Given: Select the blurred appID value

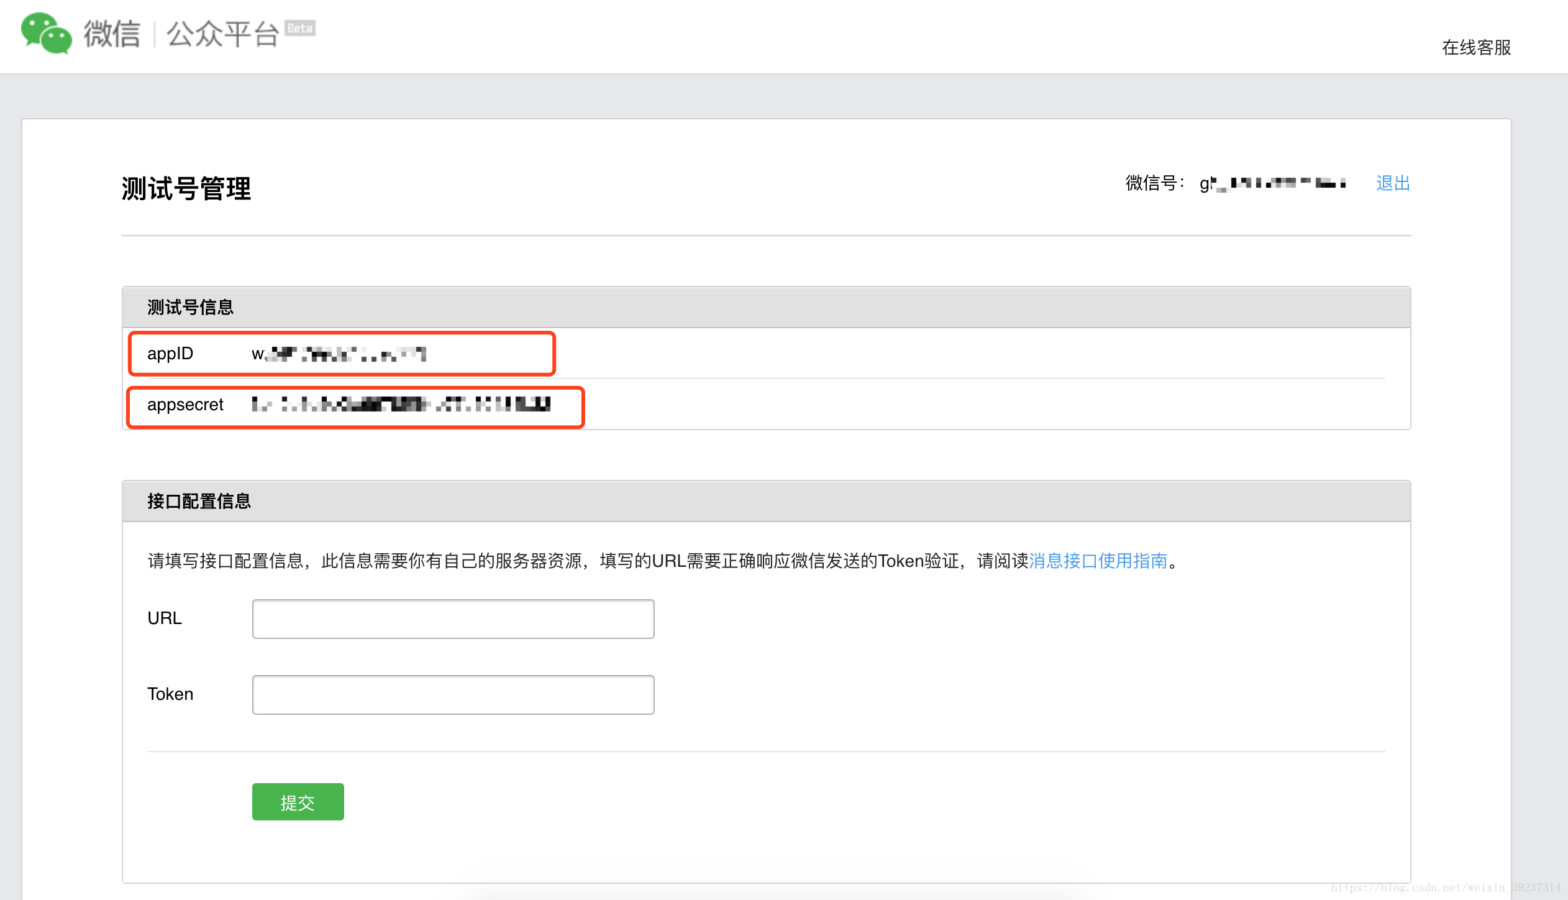Looking at the screenshot, I should pos(339,354).
